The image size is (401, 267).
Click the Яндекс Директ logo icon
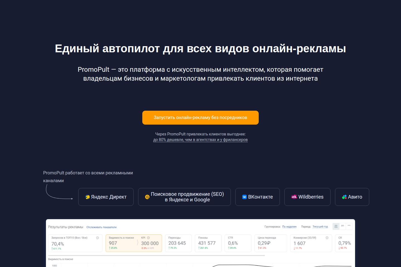[x=87, y=197]
